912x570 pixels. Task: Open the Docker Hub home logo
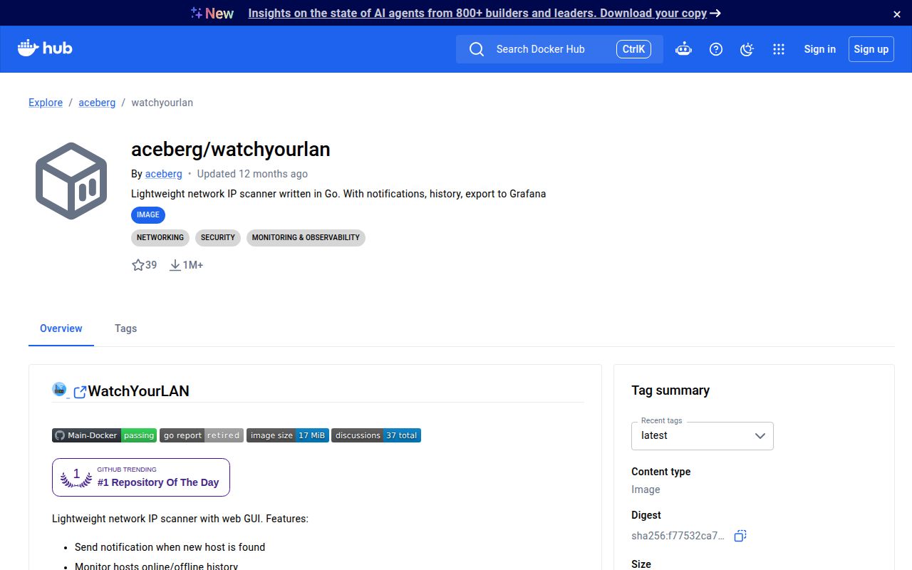(x=45, y=48)
